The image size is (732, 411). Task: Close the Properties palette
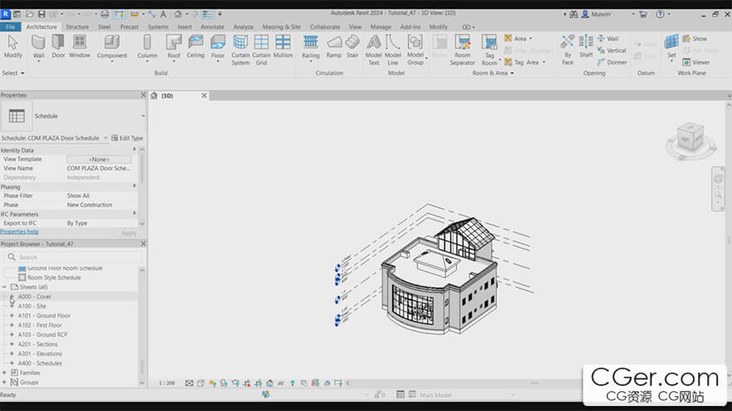(143, 95)
